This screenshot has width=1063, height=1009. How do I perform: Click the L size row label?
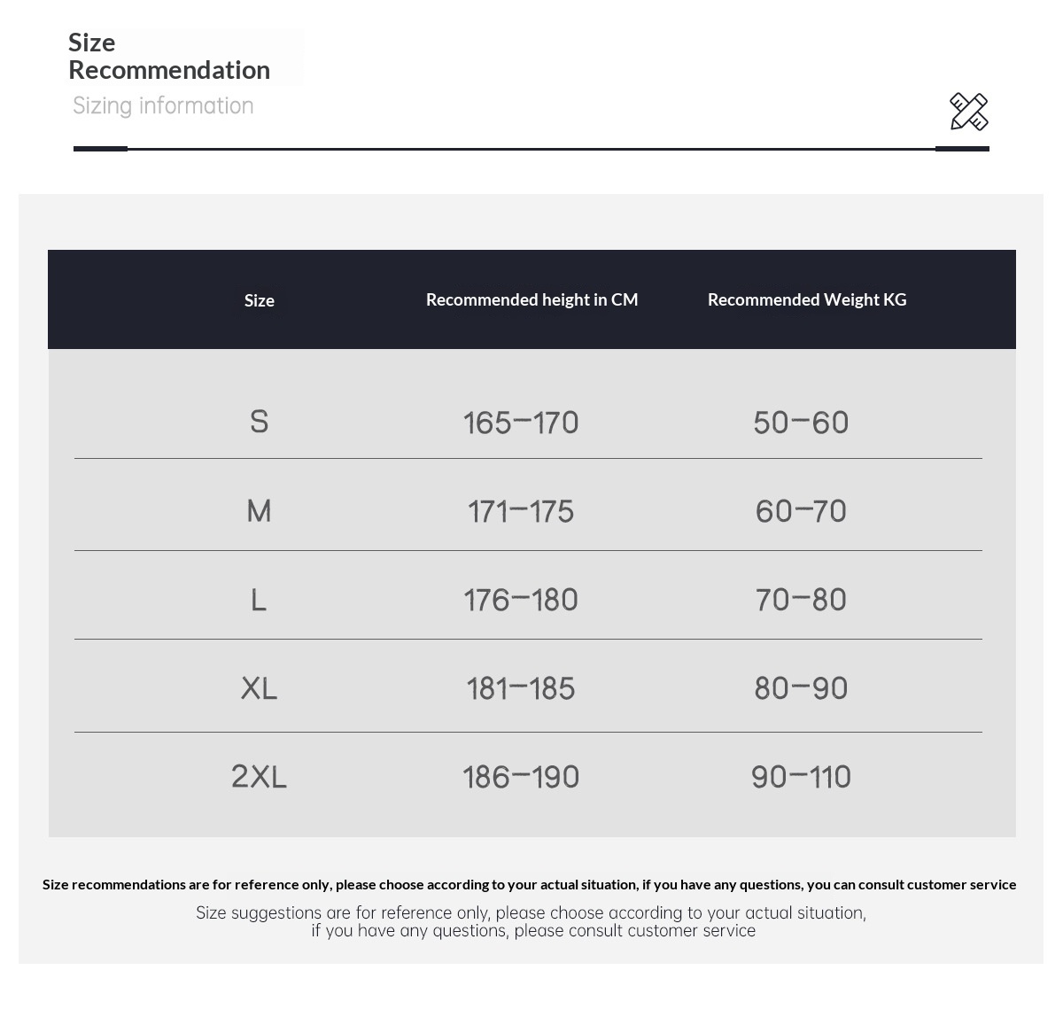click(x=259, y=600)
